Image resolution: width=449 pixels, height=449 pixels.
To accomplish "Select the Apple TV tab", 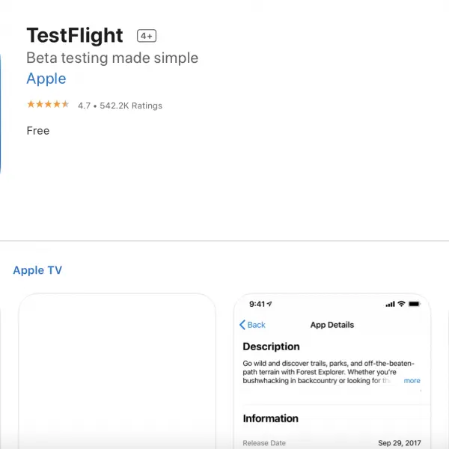I will 37,270.
